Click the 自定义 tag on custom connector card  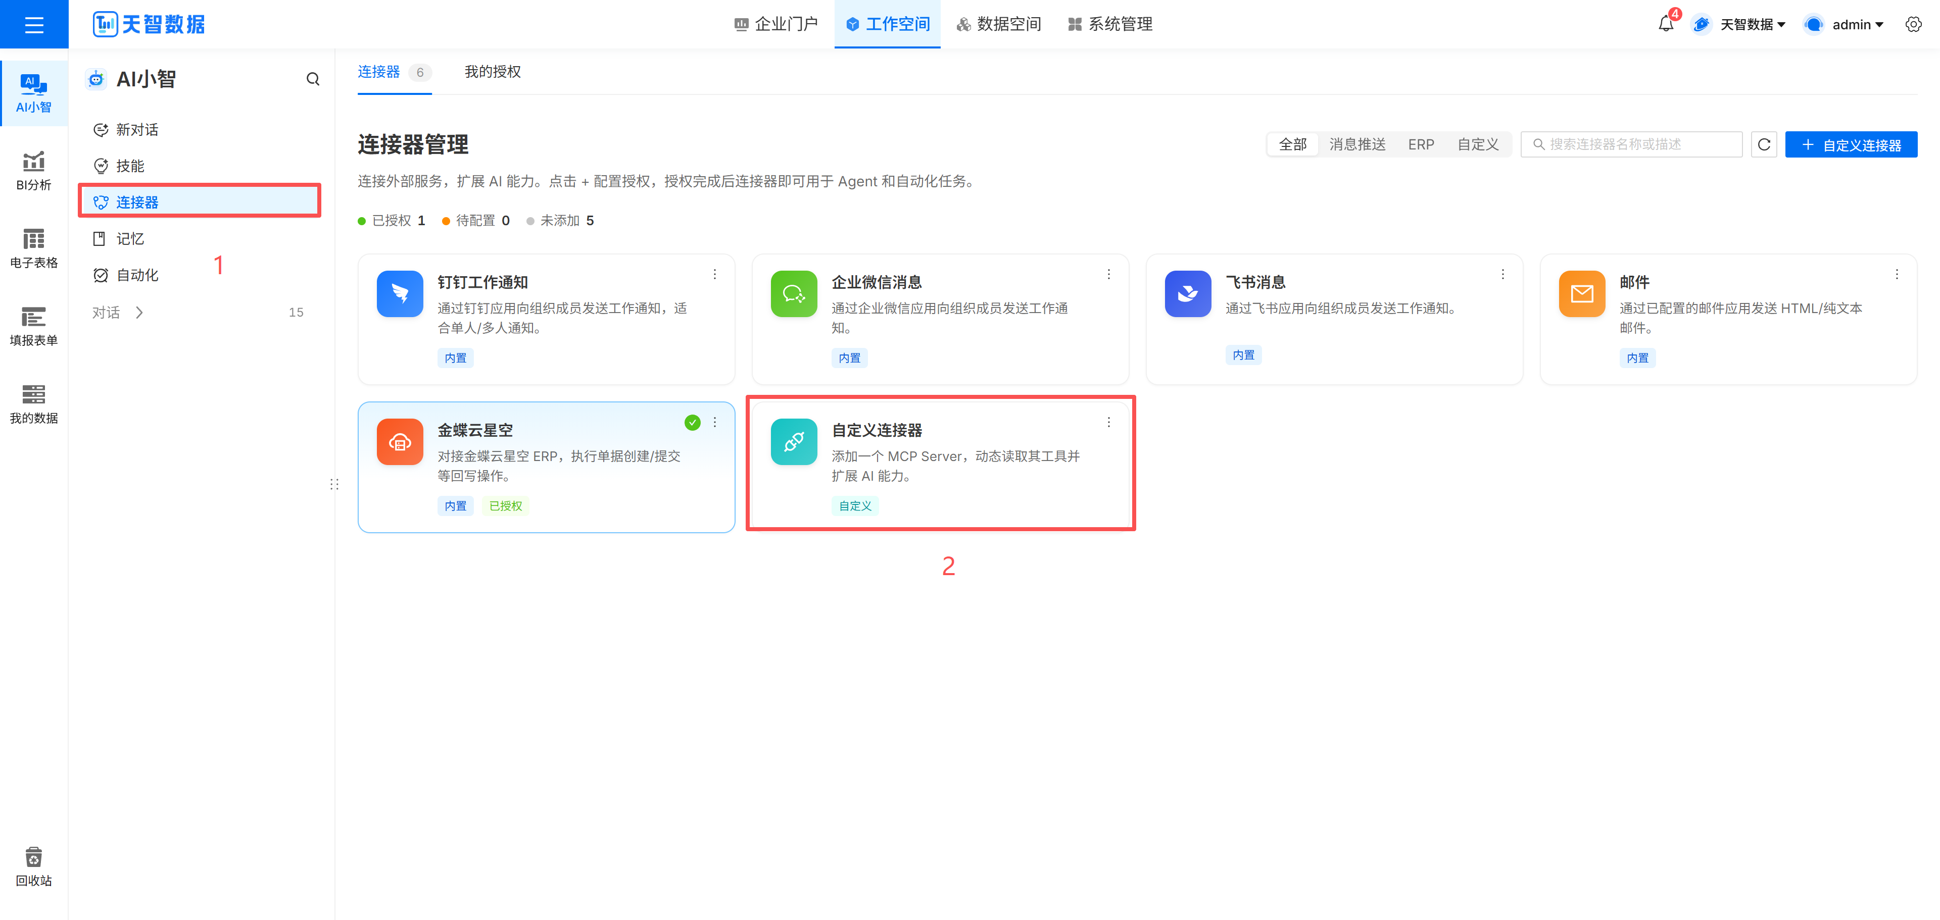[x=855, y=506]
